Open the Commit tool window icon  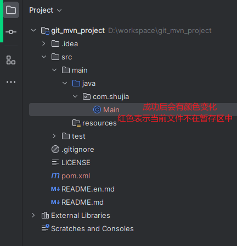11,32
